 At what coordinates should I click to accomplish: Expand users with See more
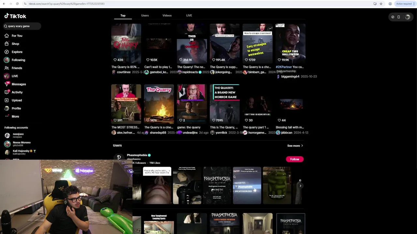(x=295, y=146)
